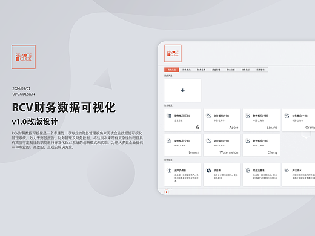
Task: Open the 财务指标 tab
Action: tap(245, 70)
